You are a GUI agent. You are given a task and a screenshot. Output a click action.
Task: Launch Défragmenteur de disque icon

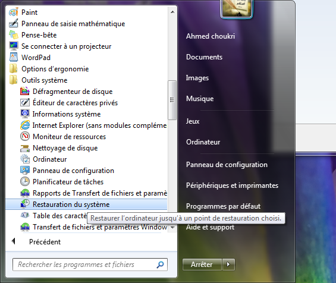click(x=25, y=92)
